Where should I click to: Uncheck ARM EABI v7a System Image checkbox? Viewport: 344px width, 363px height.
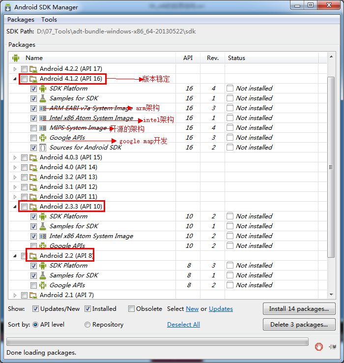[x=33, y=108]
